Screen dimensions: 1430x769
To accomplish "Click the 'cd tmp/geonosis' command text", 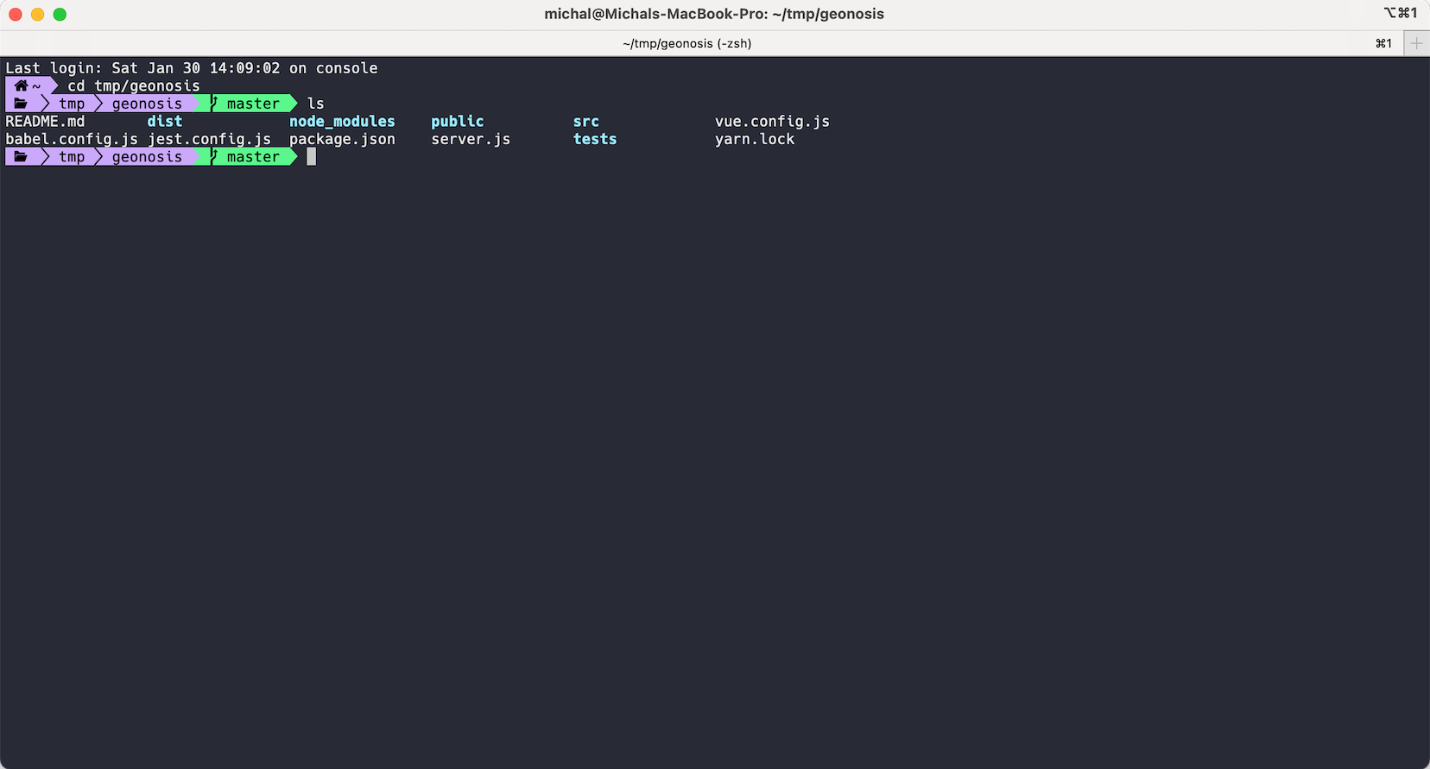I will pyautogui.click(x=134, y=85).
